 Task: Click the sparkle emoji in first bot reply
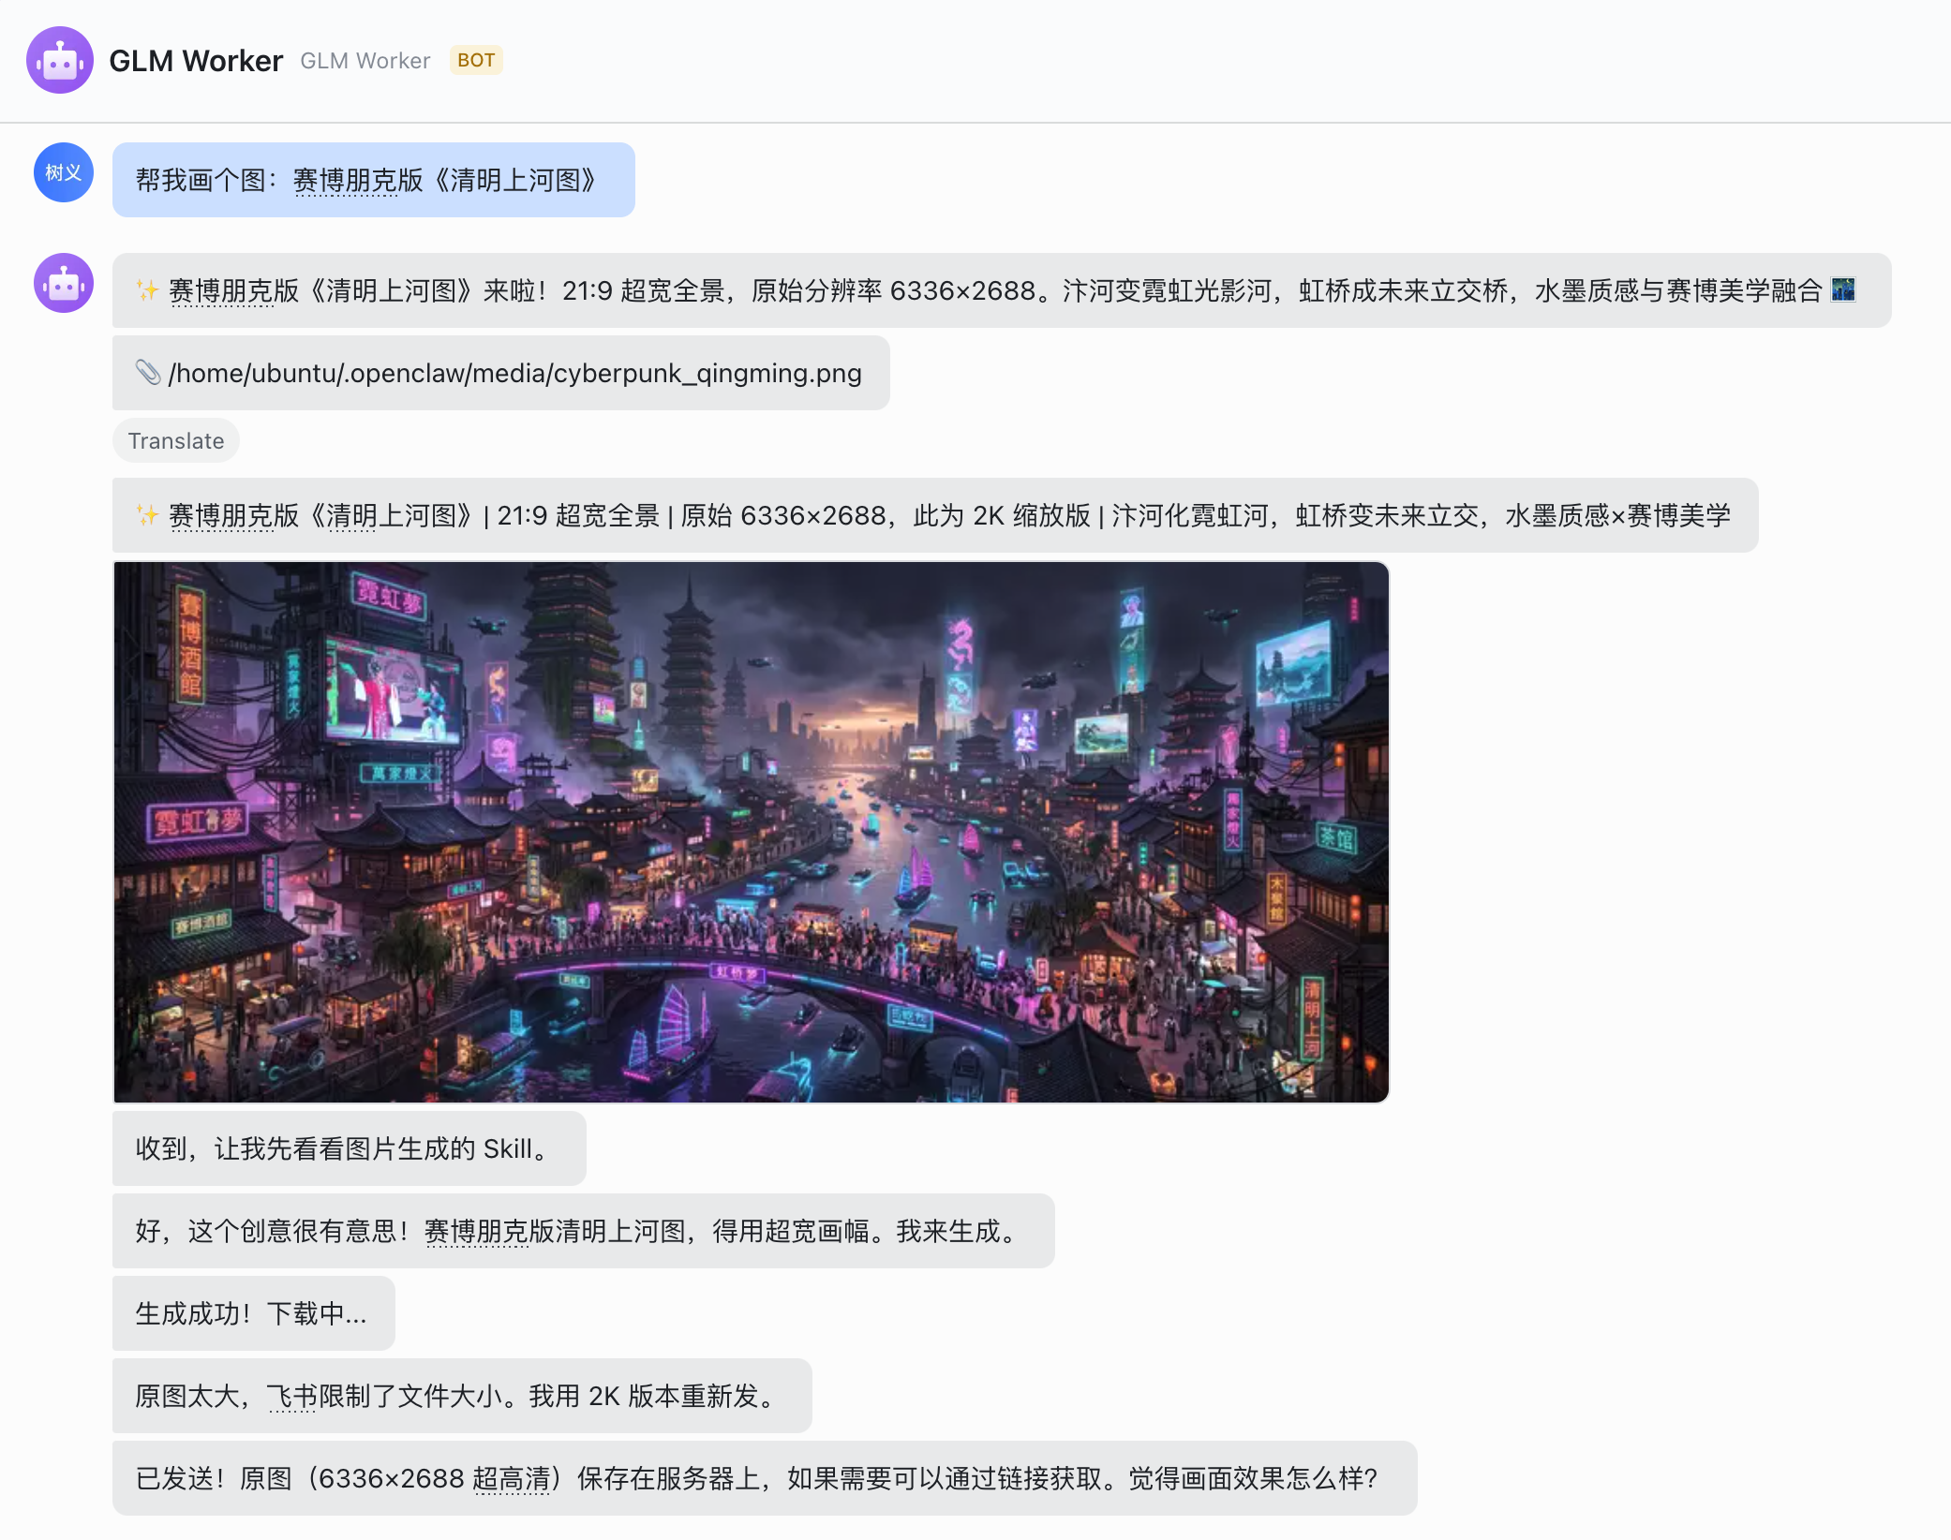tap(147, 290)
